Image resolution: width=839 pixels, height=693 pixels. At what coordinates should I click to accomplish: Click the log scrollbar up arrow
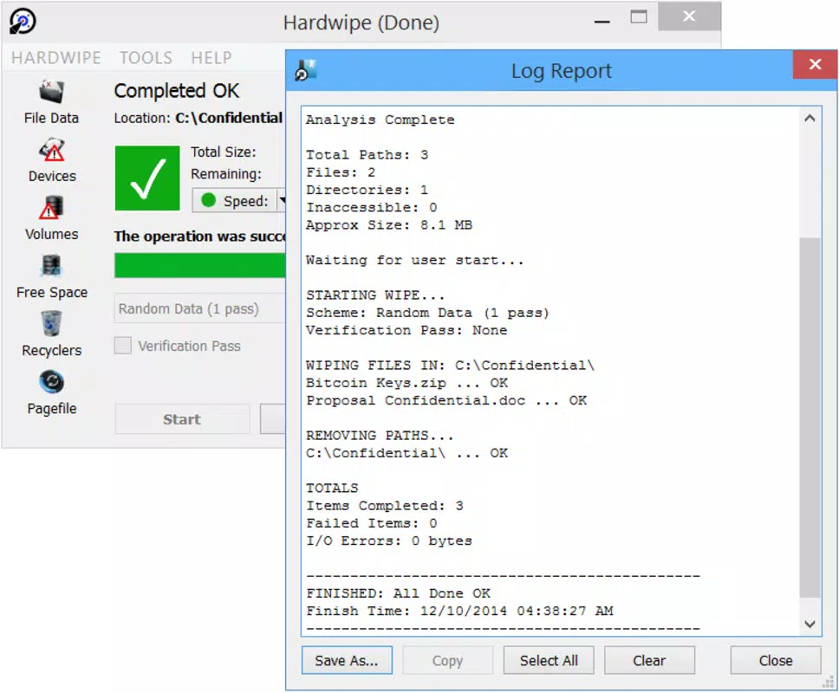coord(810,119)
